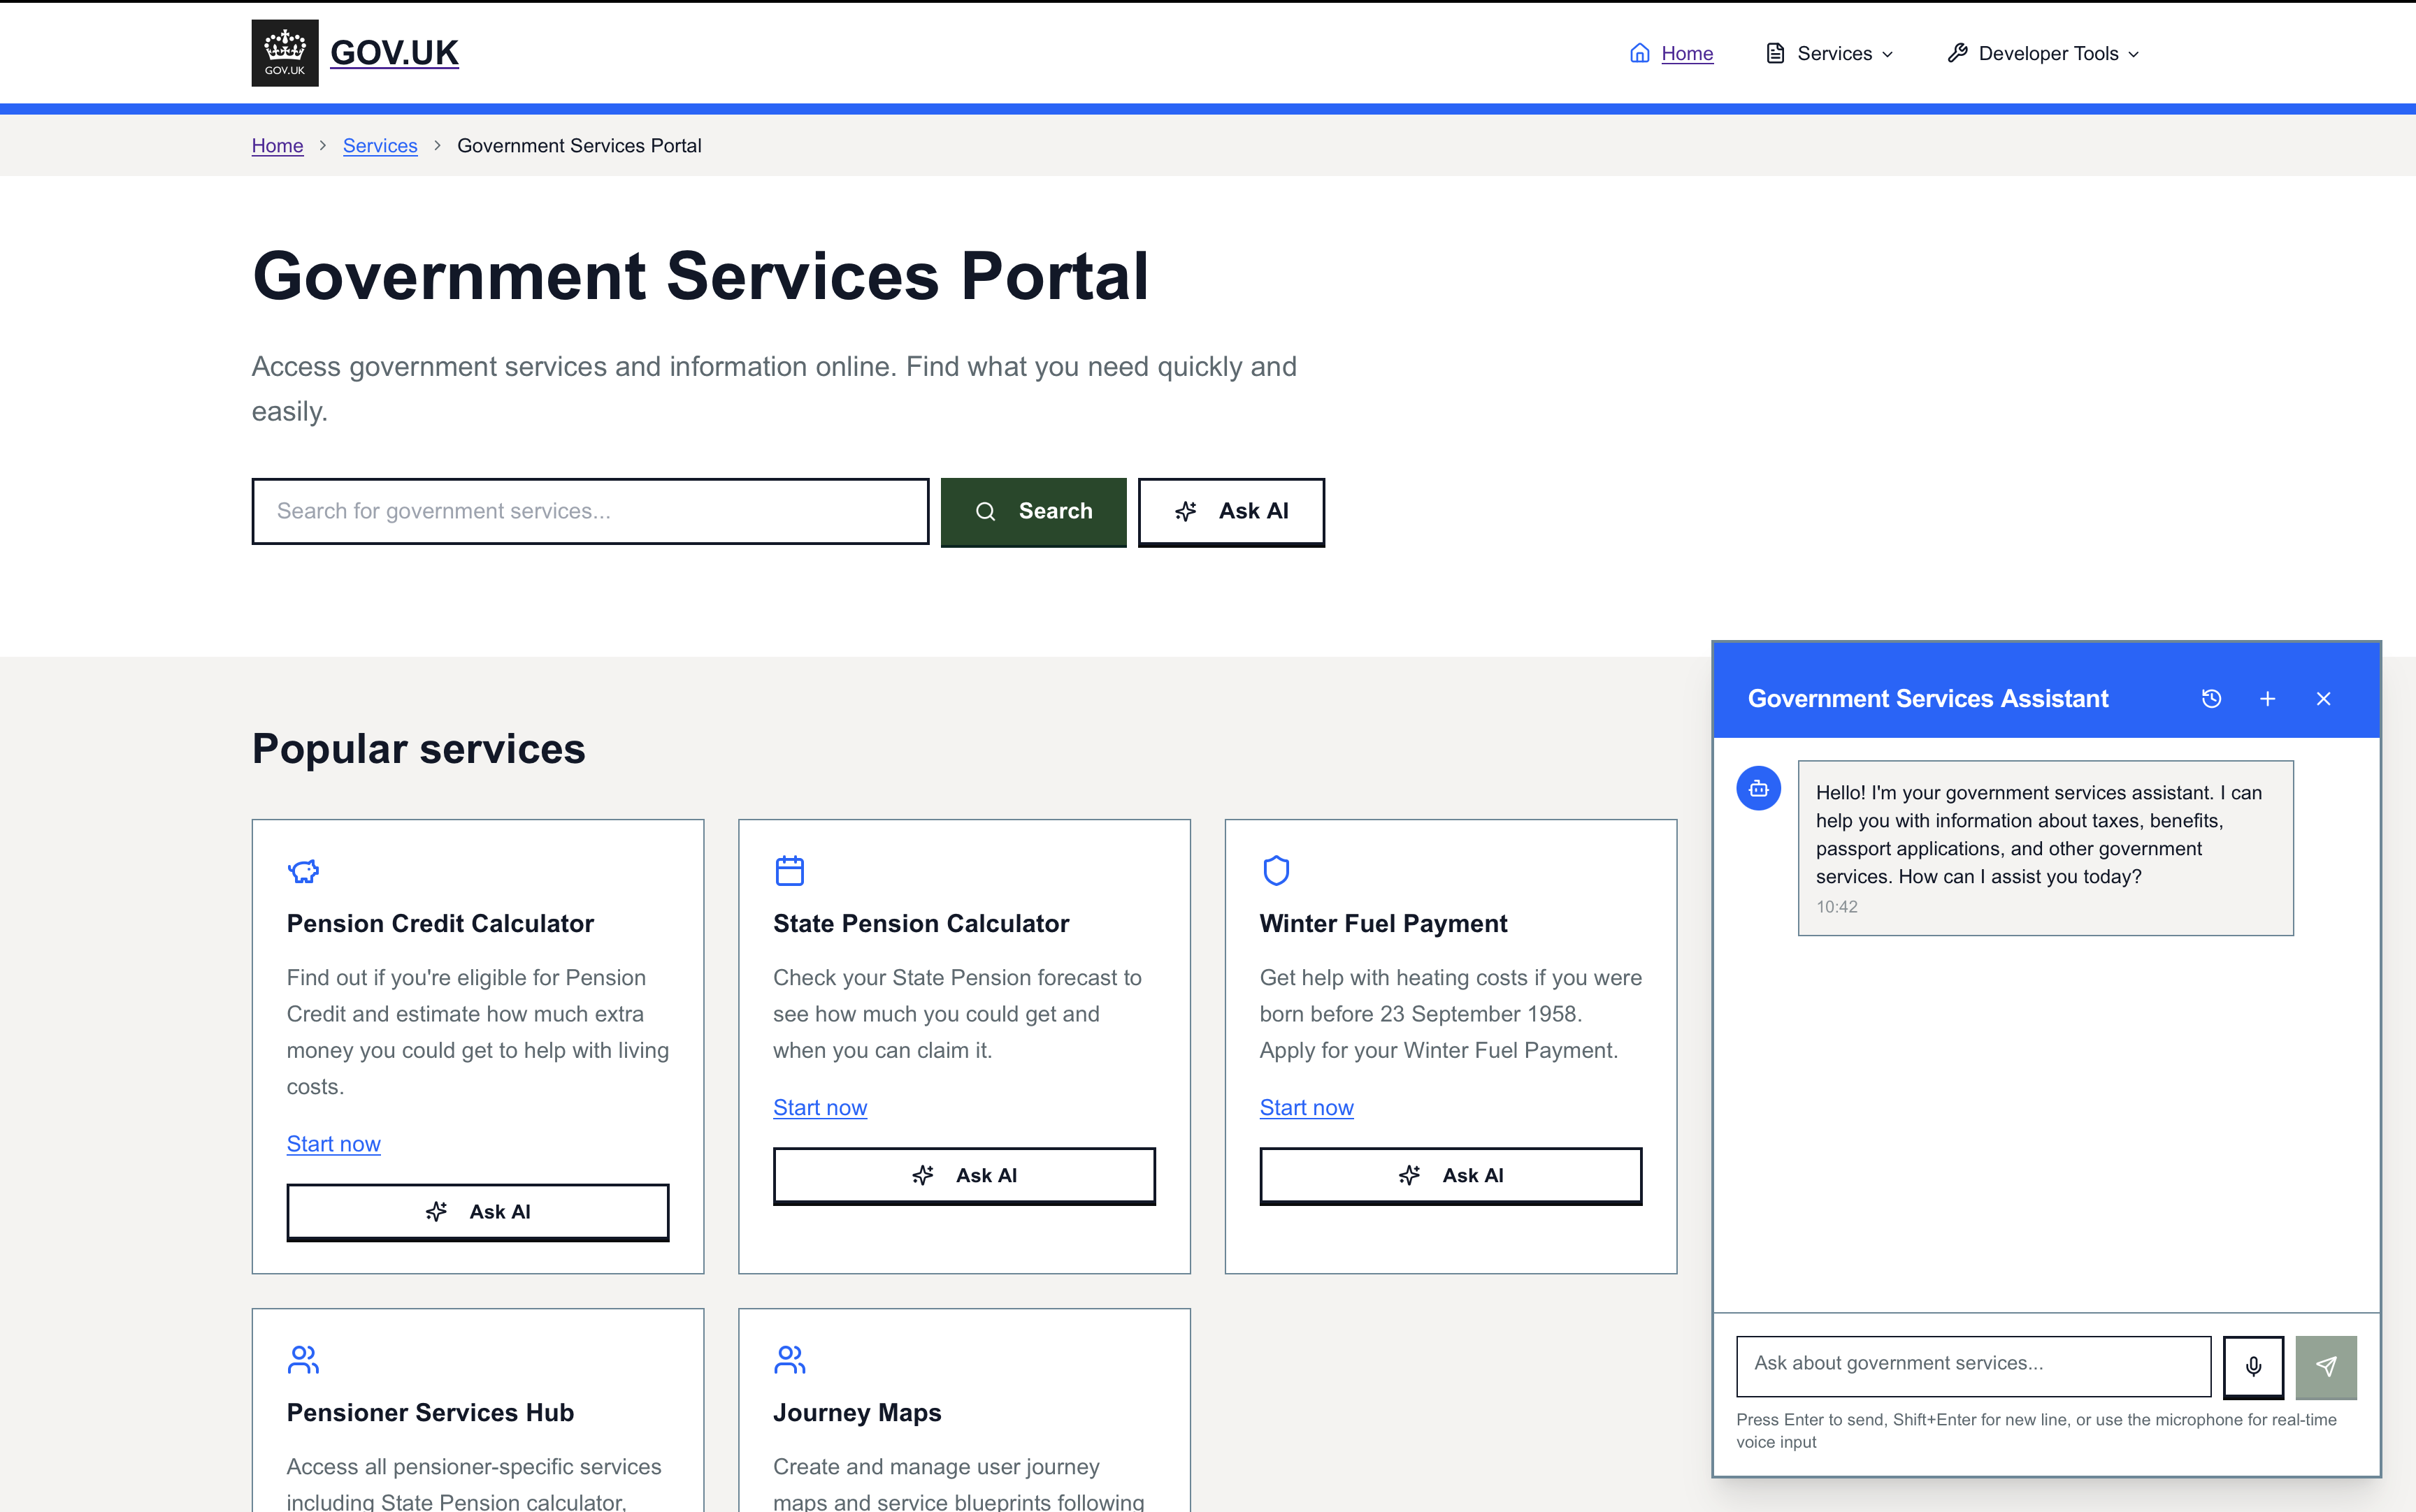
Task: Close the Government Services Assistant panel
Action: (2324, 699)
